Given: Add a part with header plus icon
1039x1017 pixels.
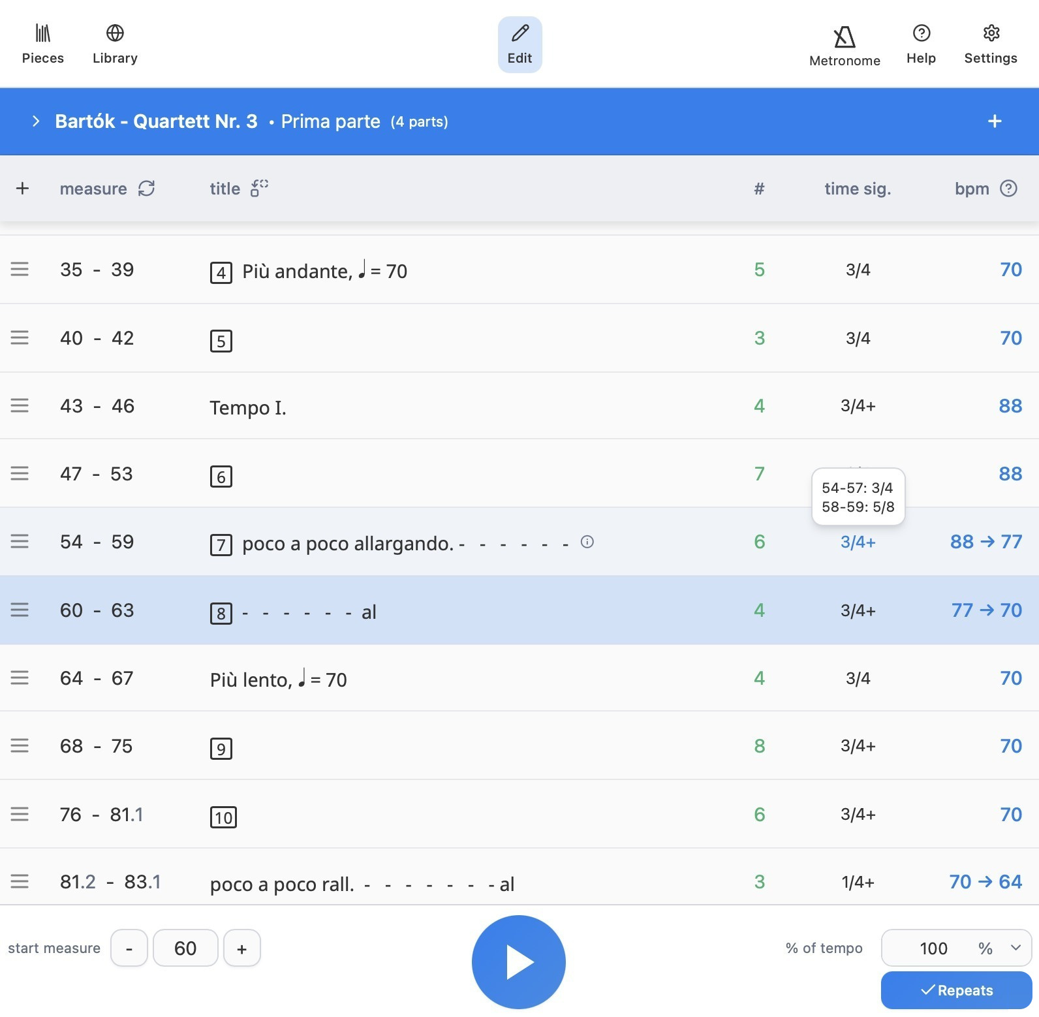Looking at the screenshot, I should point(995,121).
